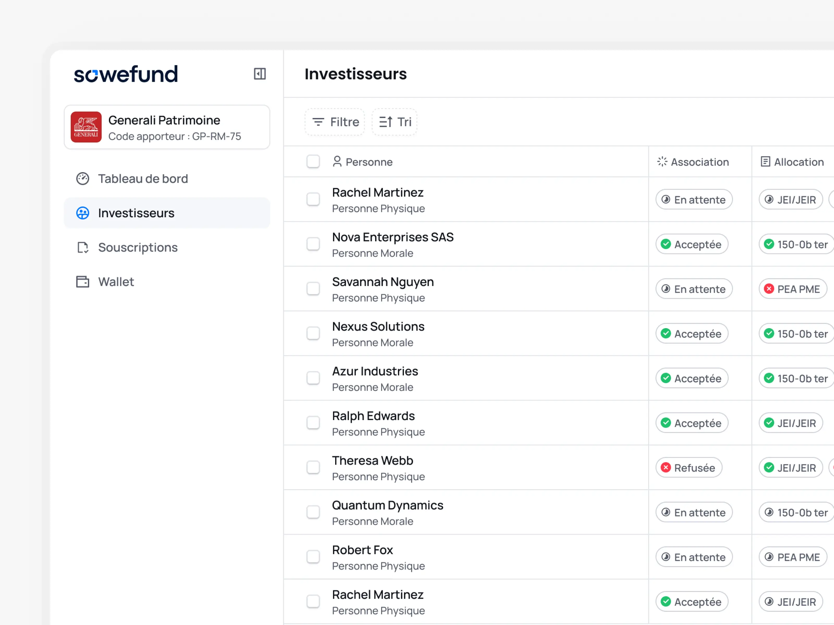834x625 pixels.
Task: Switch to the Wallet section
Action: pyautogui.click(x=116, y=282)
